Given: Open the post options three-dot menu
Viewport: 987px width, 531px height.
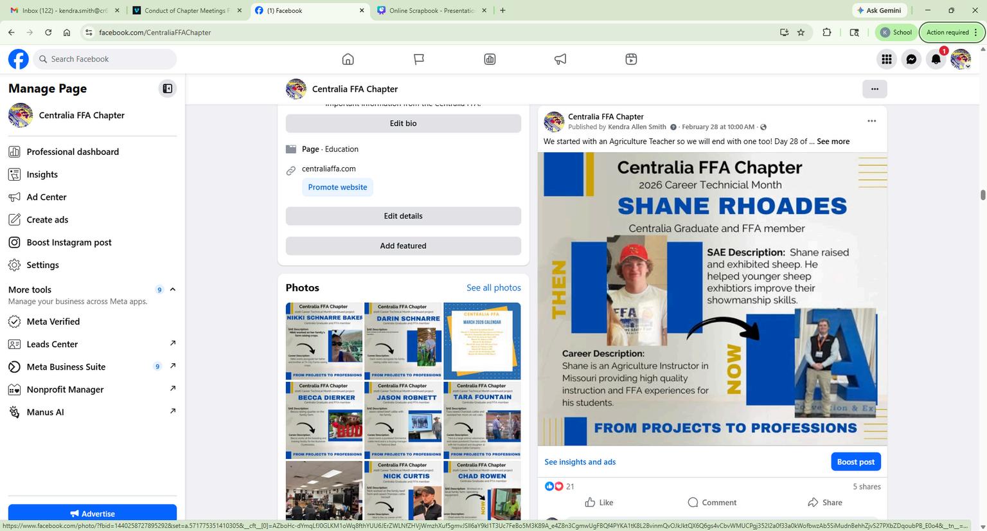Looking at the screenshot, I should (x=871, y=121).
